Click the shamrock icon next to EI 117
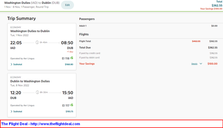The height and width of the screenshot is (128, 223). (72, 105)
